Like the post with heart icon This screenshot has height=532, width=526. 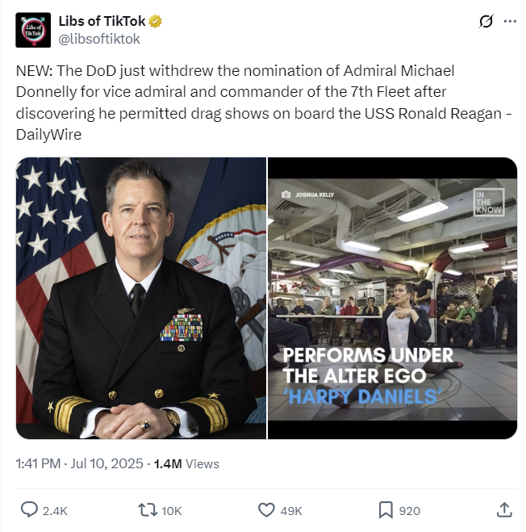[x=266, y=510]
